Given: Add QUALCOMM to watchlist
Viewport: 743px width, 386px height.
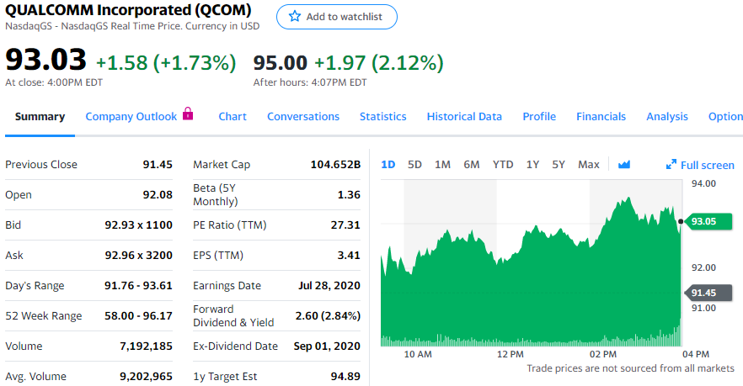Looking at the screenshot, I should (x=337, y=17).
